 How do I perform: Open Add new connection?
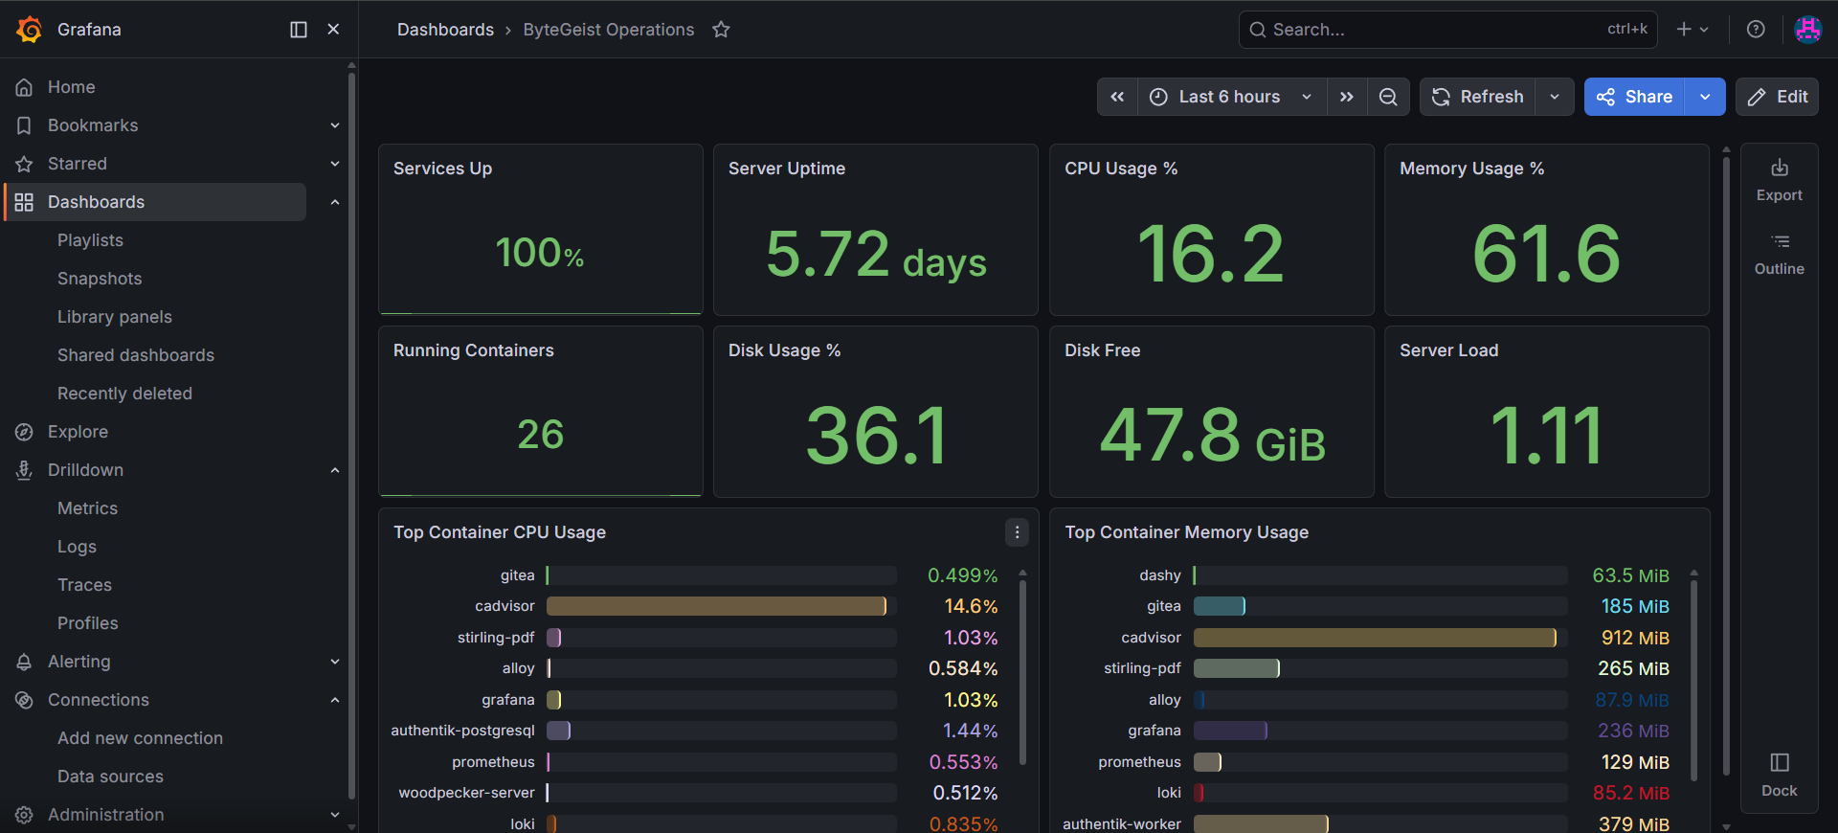tap(140, 738)
